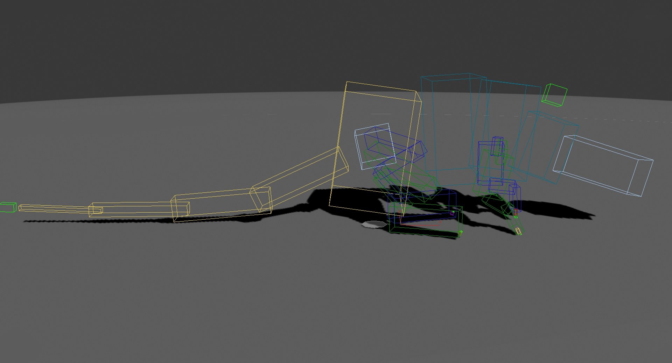Image resolution: width=672 pixels, height=363 pixels.
Task: Select the small green box at tail tip
Action: click(8, 207)
